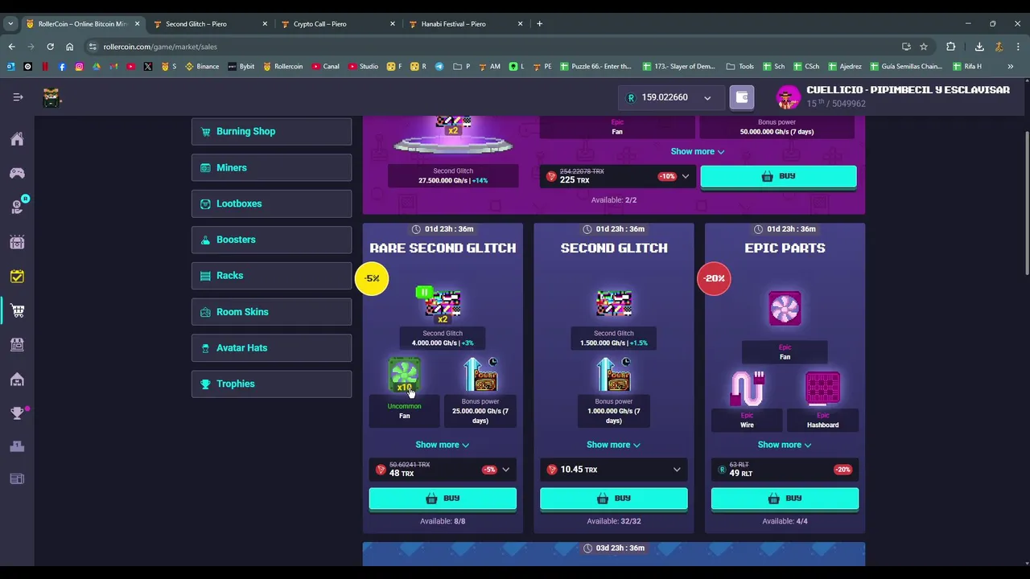1030x579 pixels.
Task: Open Racks category
Action: tap(271, 275)
